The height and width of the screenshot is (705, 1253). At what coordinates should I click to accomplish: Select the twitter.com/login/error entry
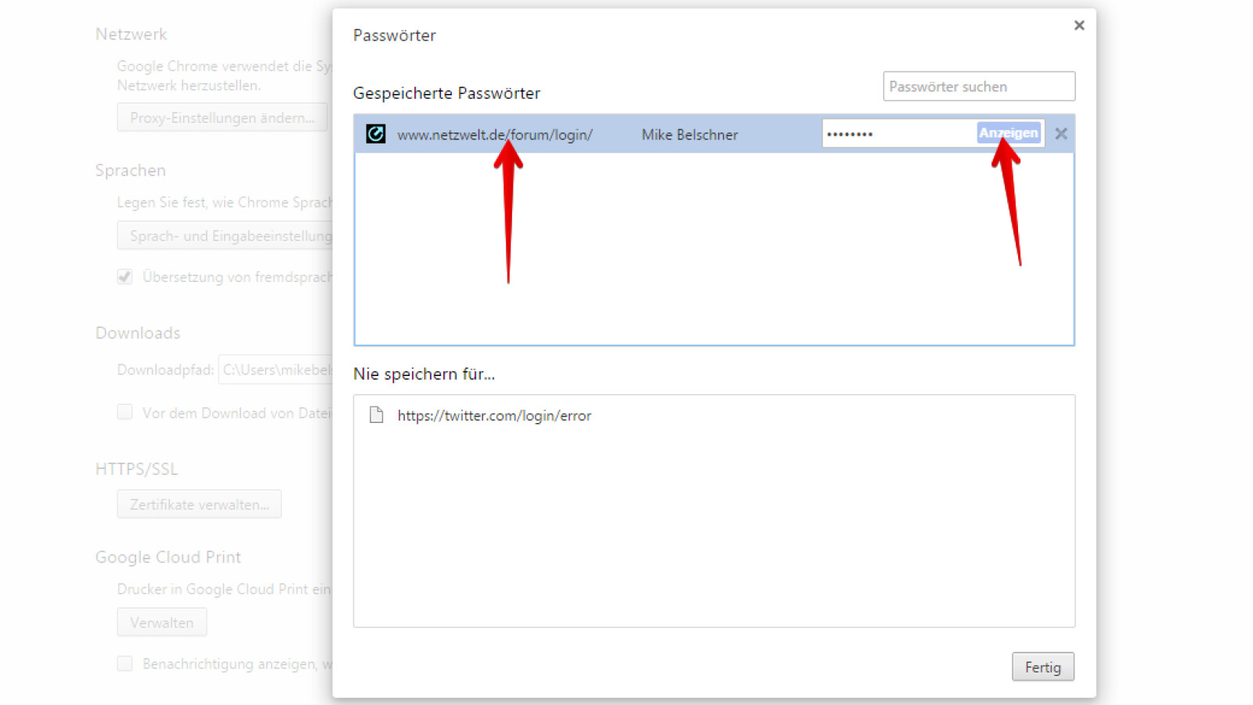(494, 415)
